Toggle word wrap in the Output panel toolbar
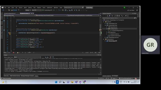Screen dimensions: 161x90 (53, 57)
